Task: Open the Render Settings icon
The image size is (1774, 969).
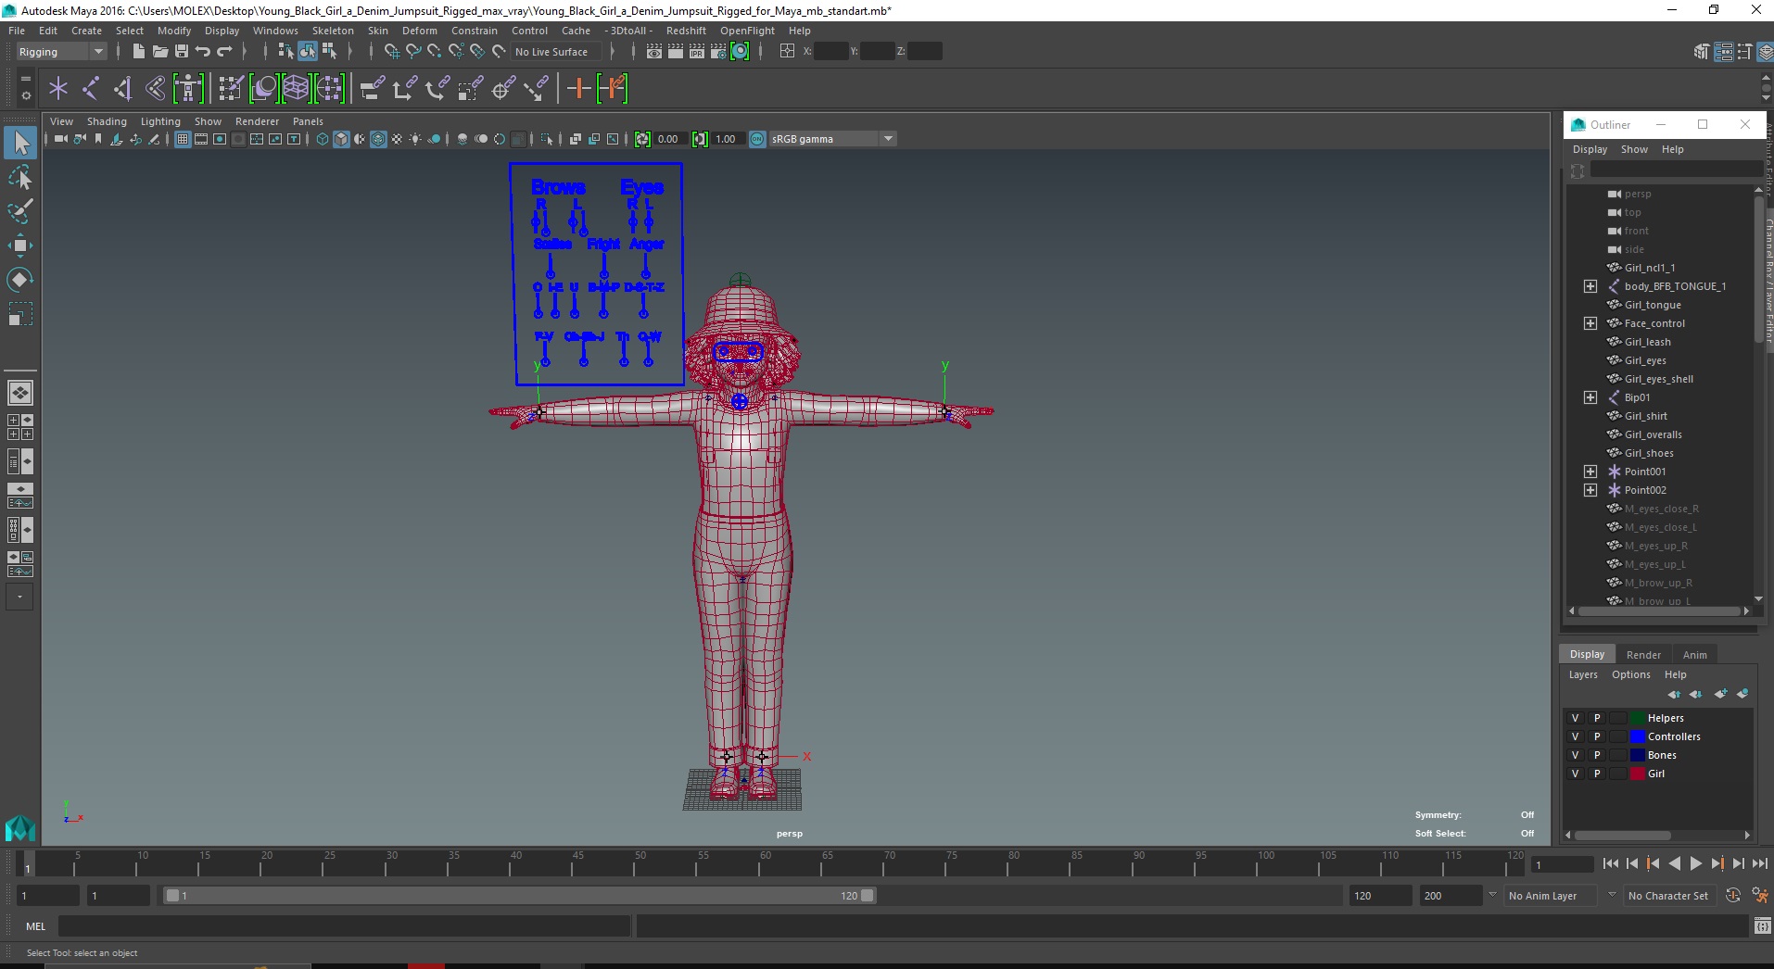Action: click(x=718, y=52)
